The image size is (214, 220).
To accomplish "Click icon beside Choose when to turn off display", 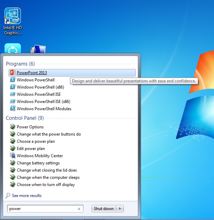I will point(13,185).
